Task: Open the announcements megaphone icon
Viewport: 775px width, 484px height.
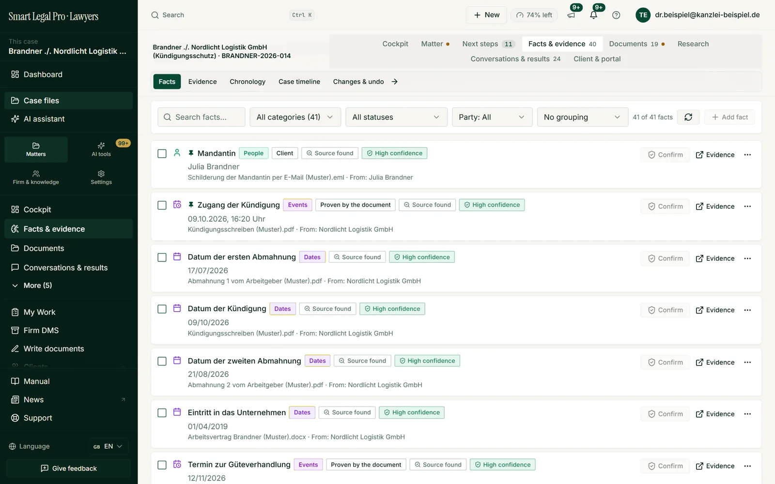Action: coord(572,15)
